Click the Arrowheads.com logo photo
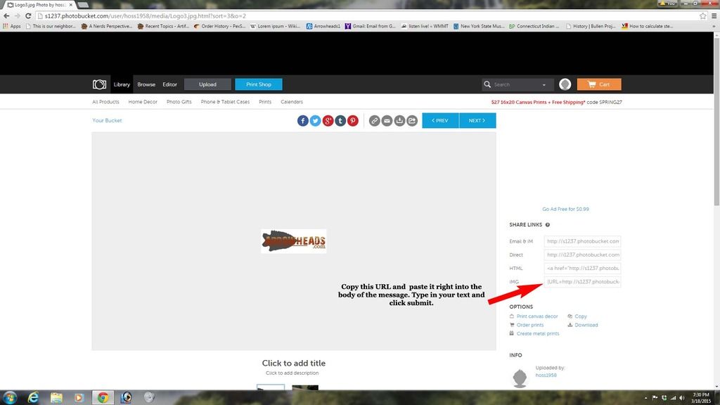The image size is (720, 405). point(294,241)
